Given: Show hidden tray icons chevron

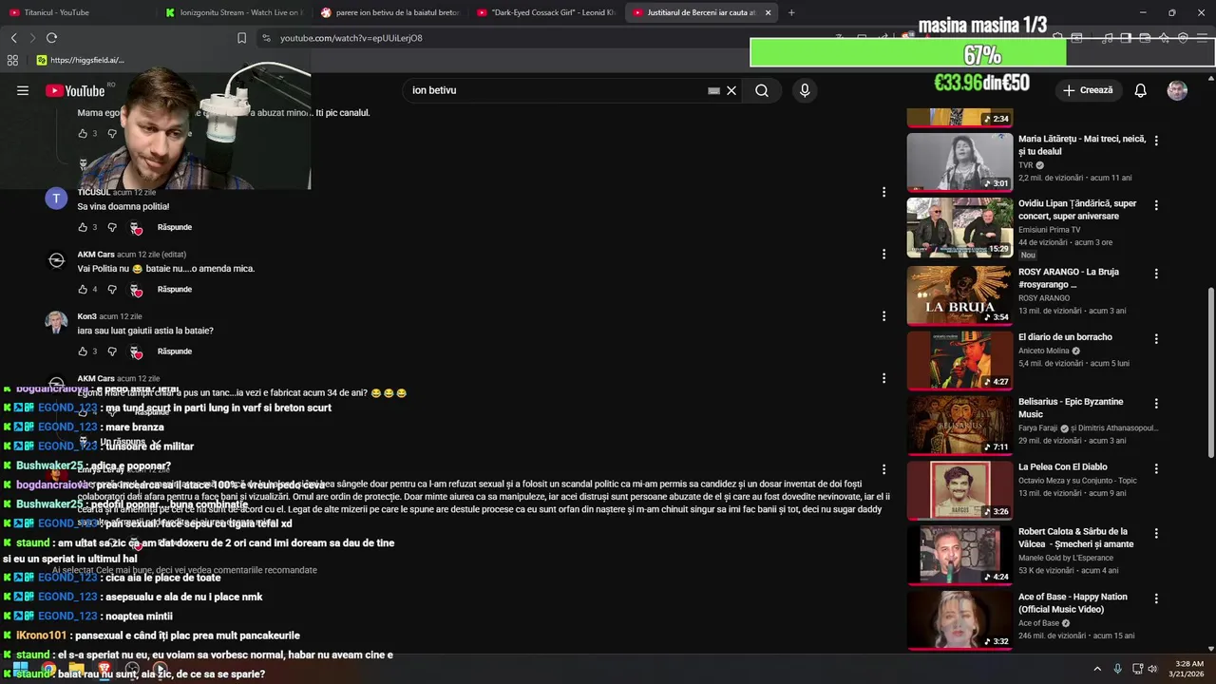Looking at the screenshot, I should [x=1097, y=669].
